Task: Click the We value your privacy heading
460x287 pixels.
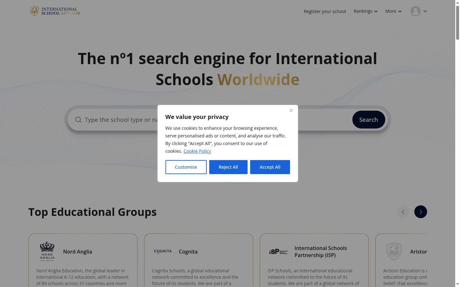Action: point(197,117)
